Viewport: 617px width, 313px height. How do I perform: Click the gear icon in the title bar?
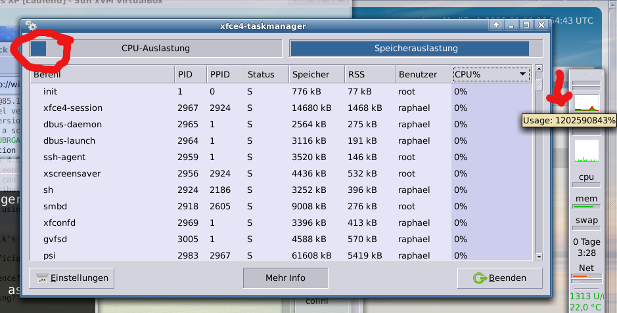tap(31, 26)
